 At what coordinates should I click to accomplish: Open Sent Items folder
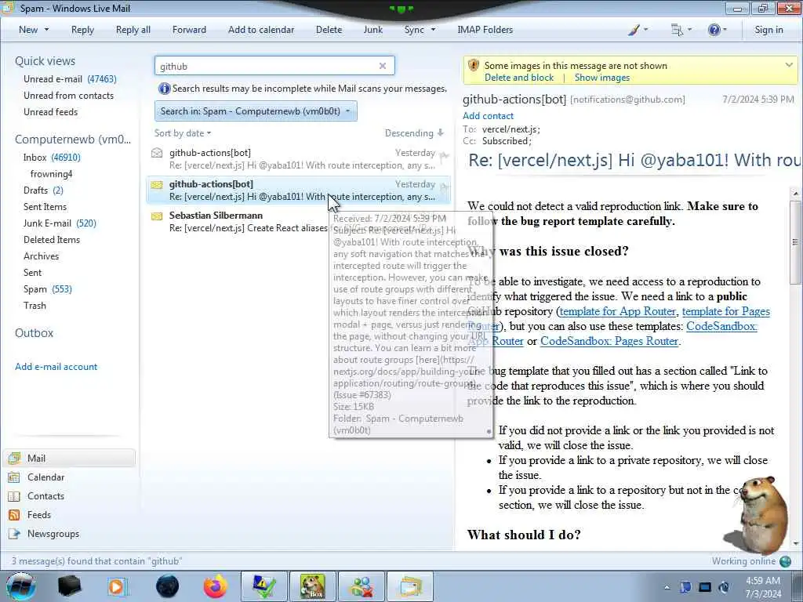tap(45, 206)
